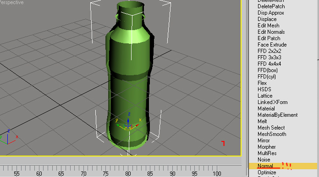Select the DeletePatch modifier
Image resolution: width=319 pixels, height=177 pixels.
[271, 6]
